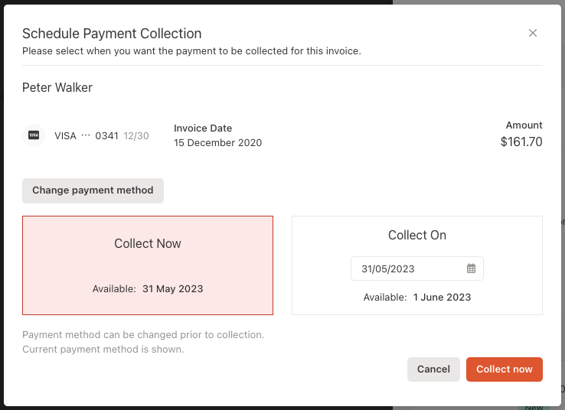
Task: Click the Visa card icon
Action: (x=34, y=135)
